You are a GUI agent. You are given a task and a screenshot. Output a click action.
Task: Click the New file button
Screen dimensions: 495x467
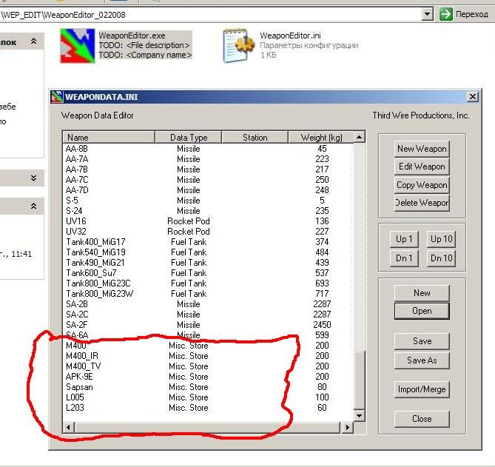click(422, 293)
